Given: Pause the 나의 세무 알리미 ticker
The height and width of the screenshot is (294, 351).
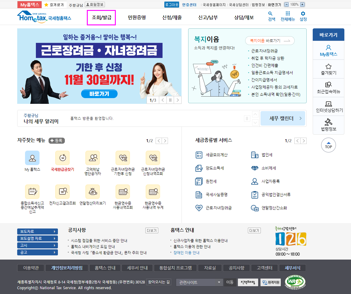Looking at the screenshot, I should 247,118.
